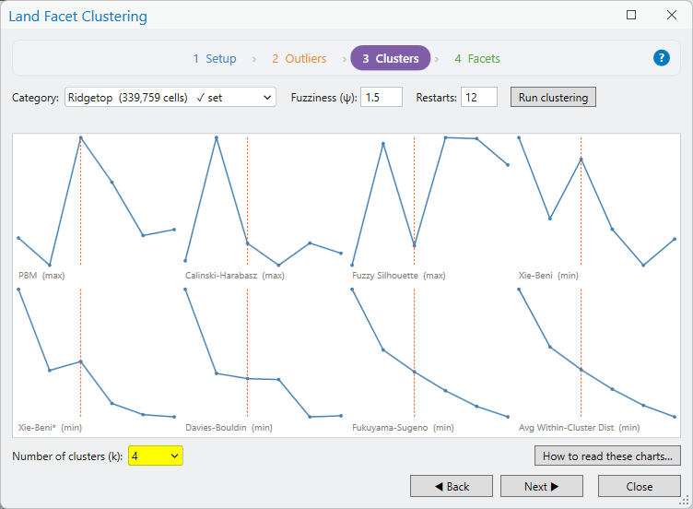Open the Category dropdown showing Ridgetop

[x=170, y=98]
